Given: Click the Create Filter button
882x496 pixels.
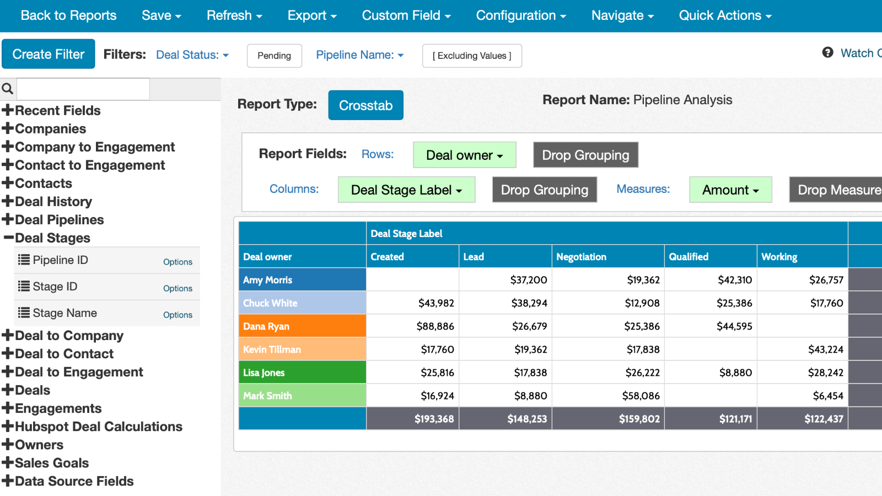Looking at the screenshot, I should coord(48,53).
